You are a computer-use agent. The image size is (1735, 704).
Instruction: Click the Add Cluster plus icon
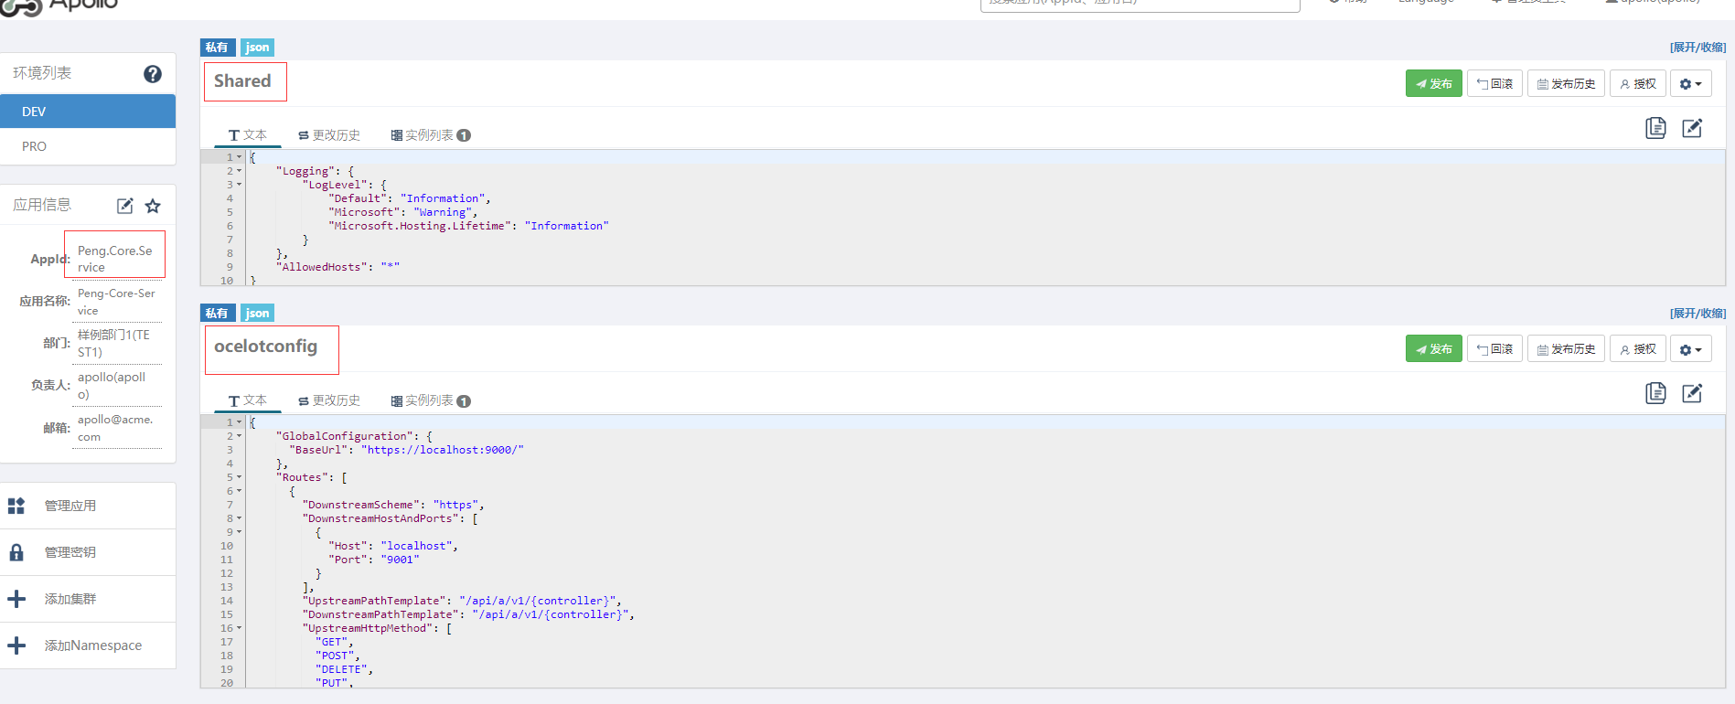16,599
